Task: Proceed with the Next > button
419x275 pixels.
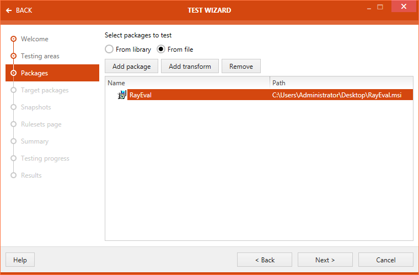Action: coord(325,260)
